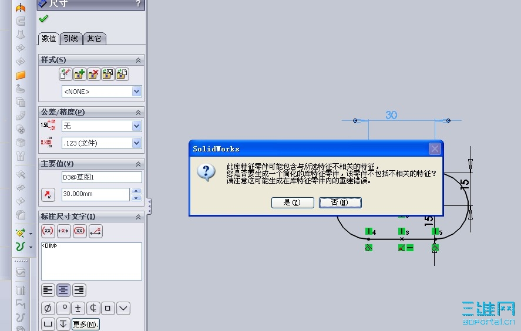Image resolution: width=521 pixels, height=331 pixels.
Task: Decrease the dimension value with down spinner
Action: coord(136,198)
